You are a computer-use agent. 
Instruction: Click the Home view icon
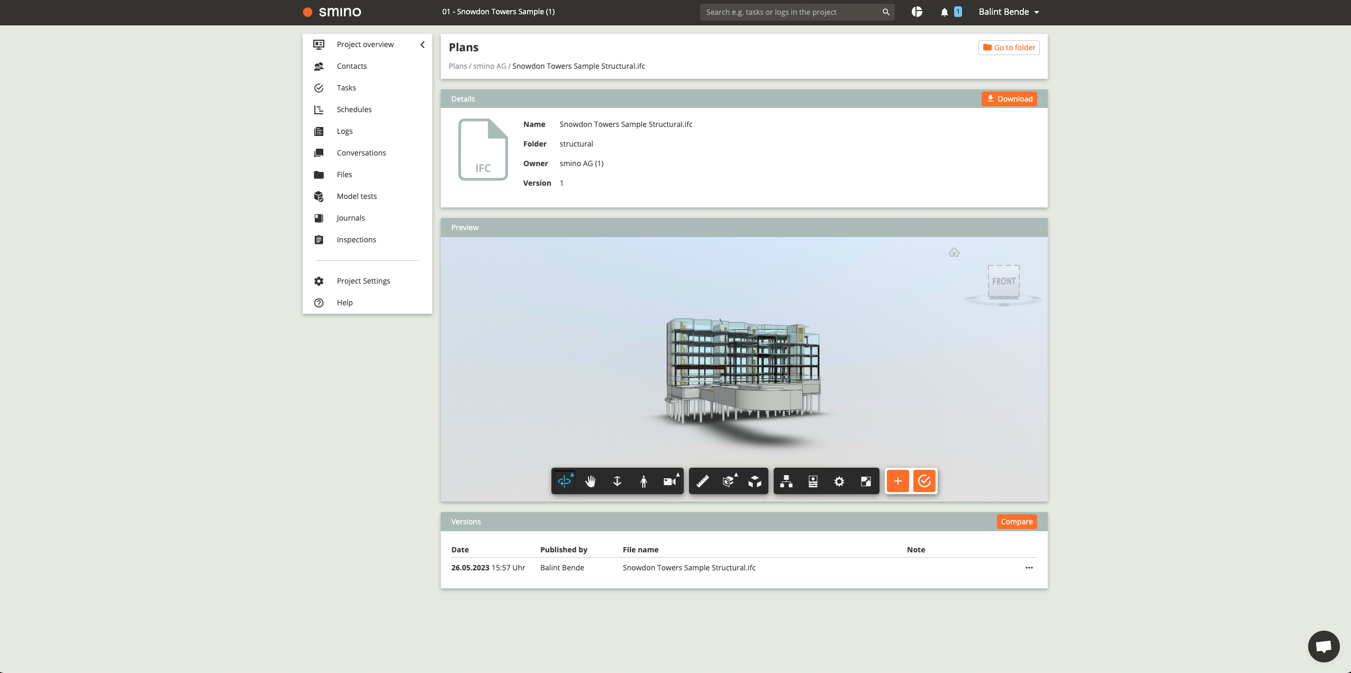click(954, 252)
